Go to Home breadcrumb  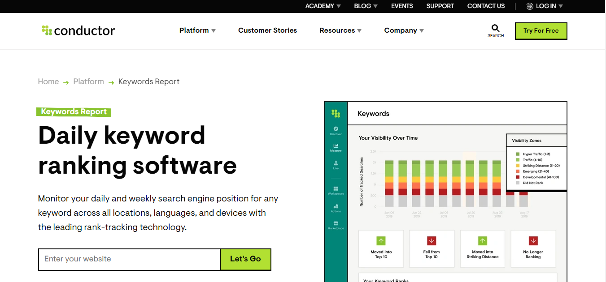point(48,81)
